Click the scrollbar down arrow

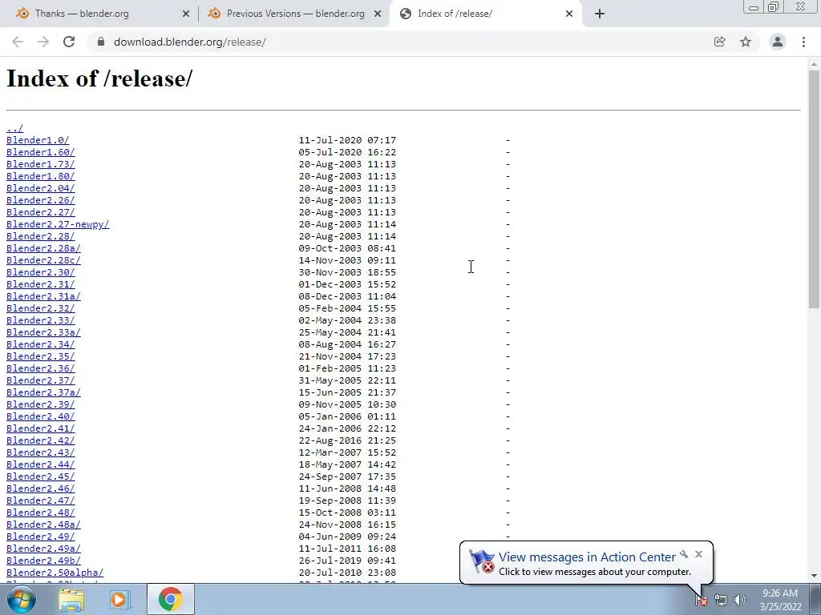click(x=814, y=576)
